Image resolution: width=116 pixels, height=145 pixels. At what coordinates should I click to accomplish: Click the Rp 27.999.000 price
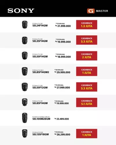[62, 88]
